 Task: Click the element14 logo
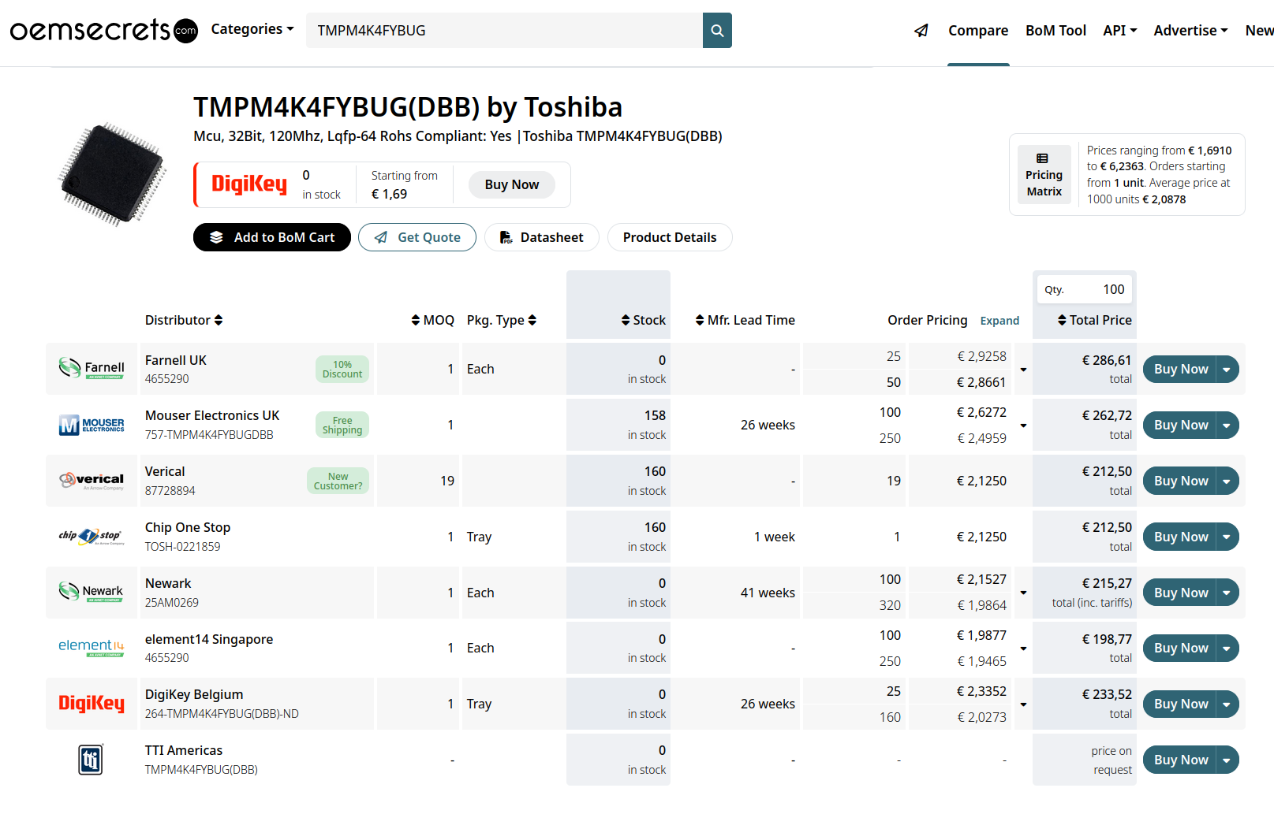coord(92,648)
